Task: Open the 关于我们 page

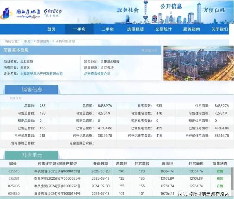Action: click(219, 29)
